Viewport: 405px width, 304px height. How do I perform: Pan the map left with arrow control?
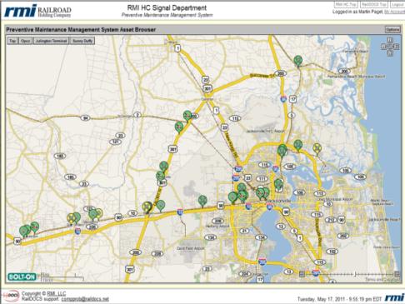[x=384, y=47]
